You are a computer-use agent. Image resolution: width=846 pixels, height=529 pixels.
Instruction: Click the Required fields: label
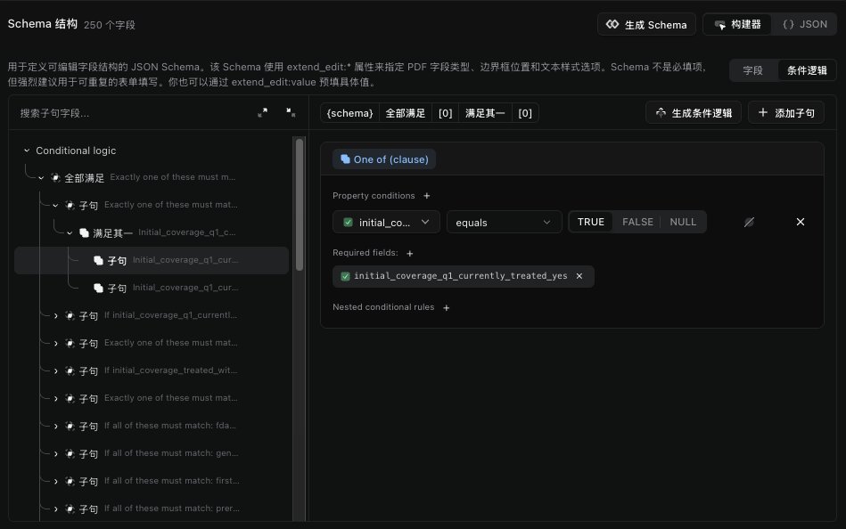click(x=366, y=253)
